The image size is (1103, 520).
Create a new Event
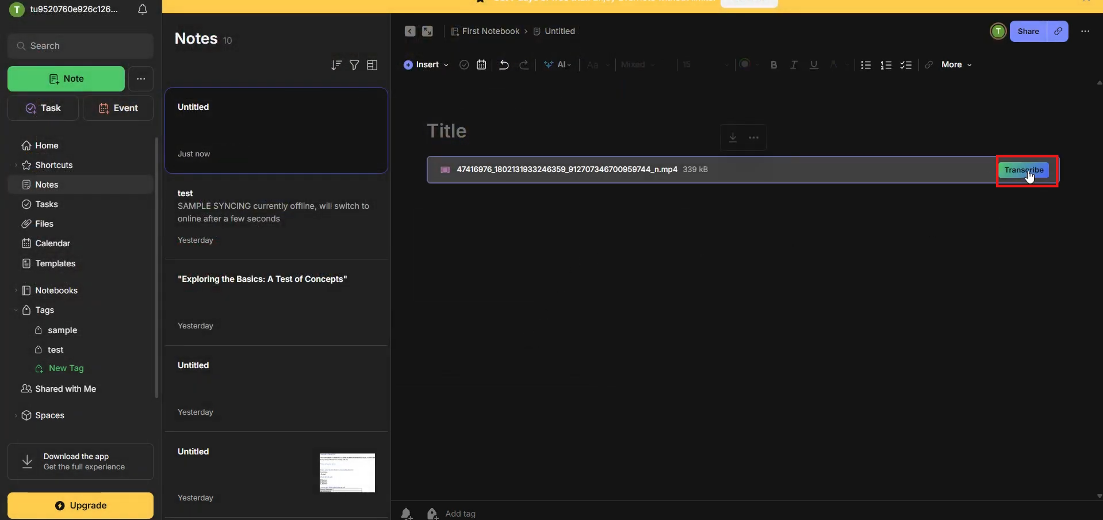(118, 108)
